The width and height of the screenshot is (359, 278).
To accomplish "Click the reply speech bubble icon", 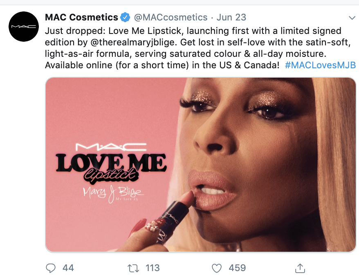I will pos(51,268).
